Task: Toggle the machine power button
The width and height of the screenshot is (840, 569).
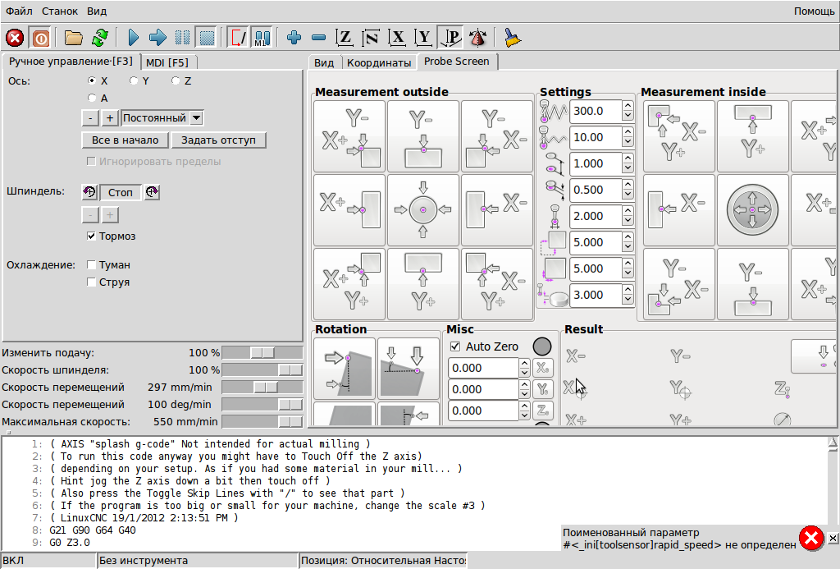Action: pyautogui.click(x=41, y=38)
